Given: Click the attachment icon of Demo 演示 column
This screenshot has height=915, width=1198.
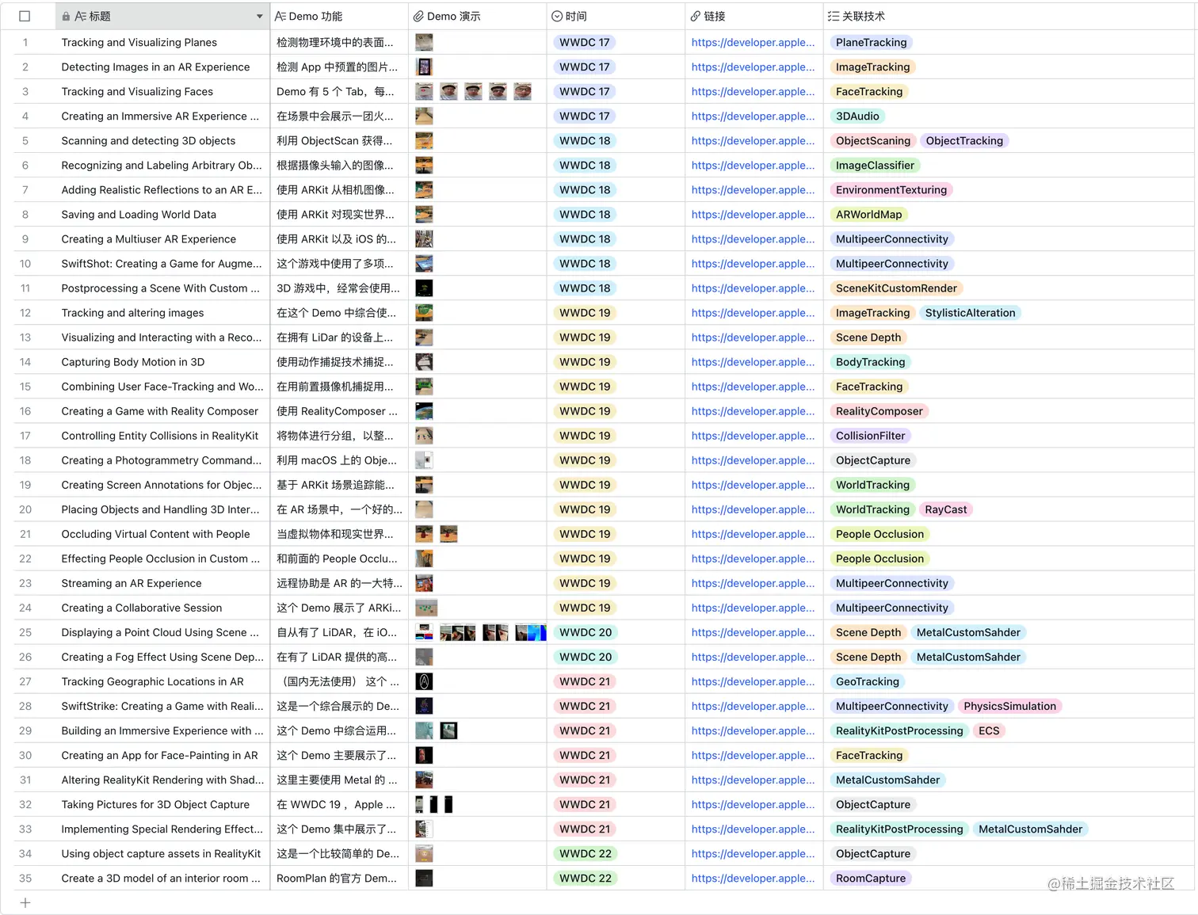Looking at the screenshot, I should tap(418, 16).
